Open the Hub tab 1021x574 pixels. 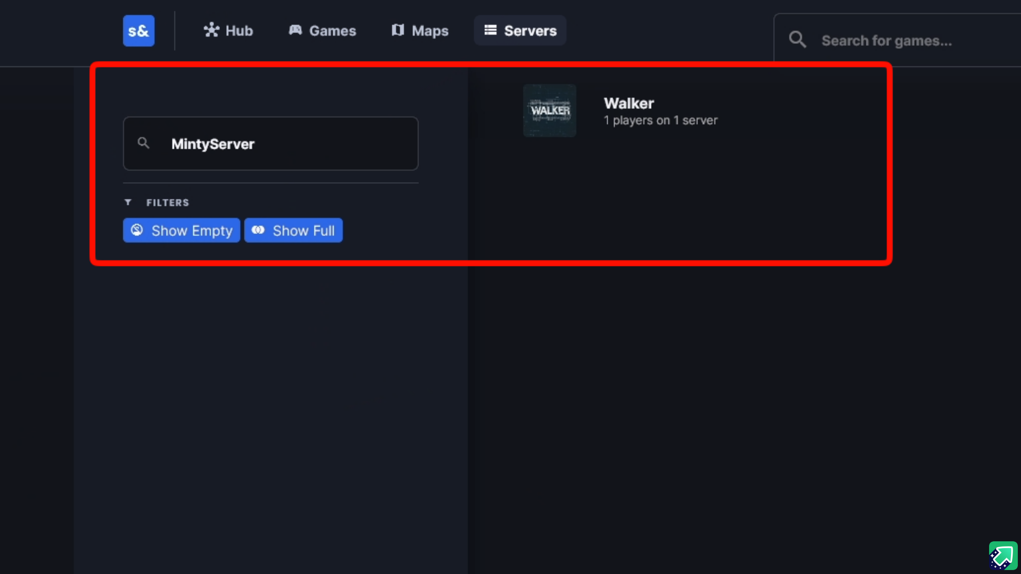(x=228, y=31)
